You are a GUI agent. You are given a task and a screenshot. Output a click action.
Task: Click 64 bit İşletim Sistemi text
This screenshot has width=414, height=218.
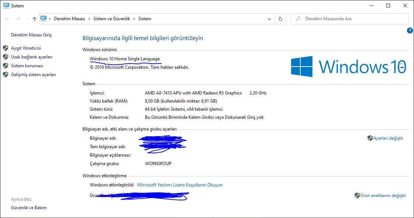click(x=184, y=109)
